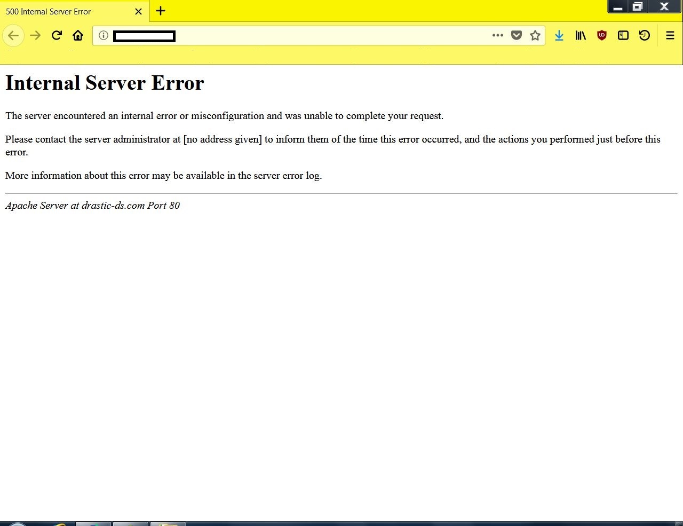Show site information in address bar

coord(104,36)
